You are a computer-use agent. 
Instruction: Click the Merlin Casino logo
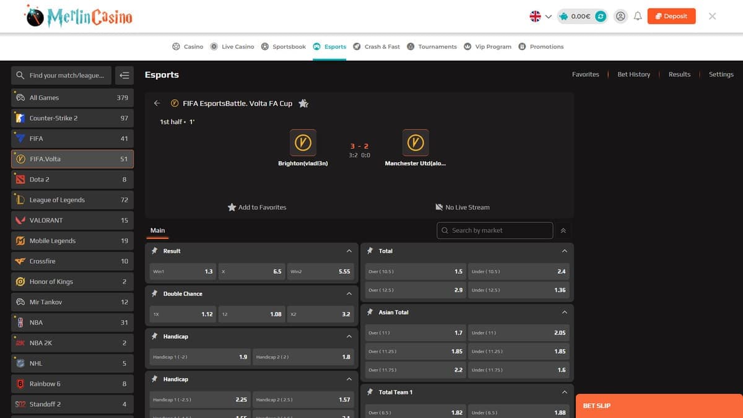(x=79, y=16)
